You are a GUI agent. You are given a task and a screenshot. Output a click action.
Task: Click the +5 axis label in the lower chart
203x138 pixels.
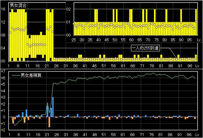click(x=3, y=84)
